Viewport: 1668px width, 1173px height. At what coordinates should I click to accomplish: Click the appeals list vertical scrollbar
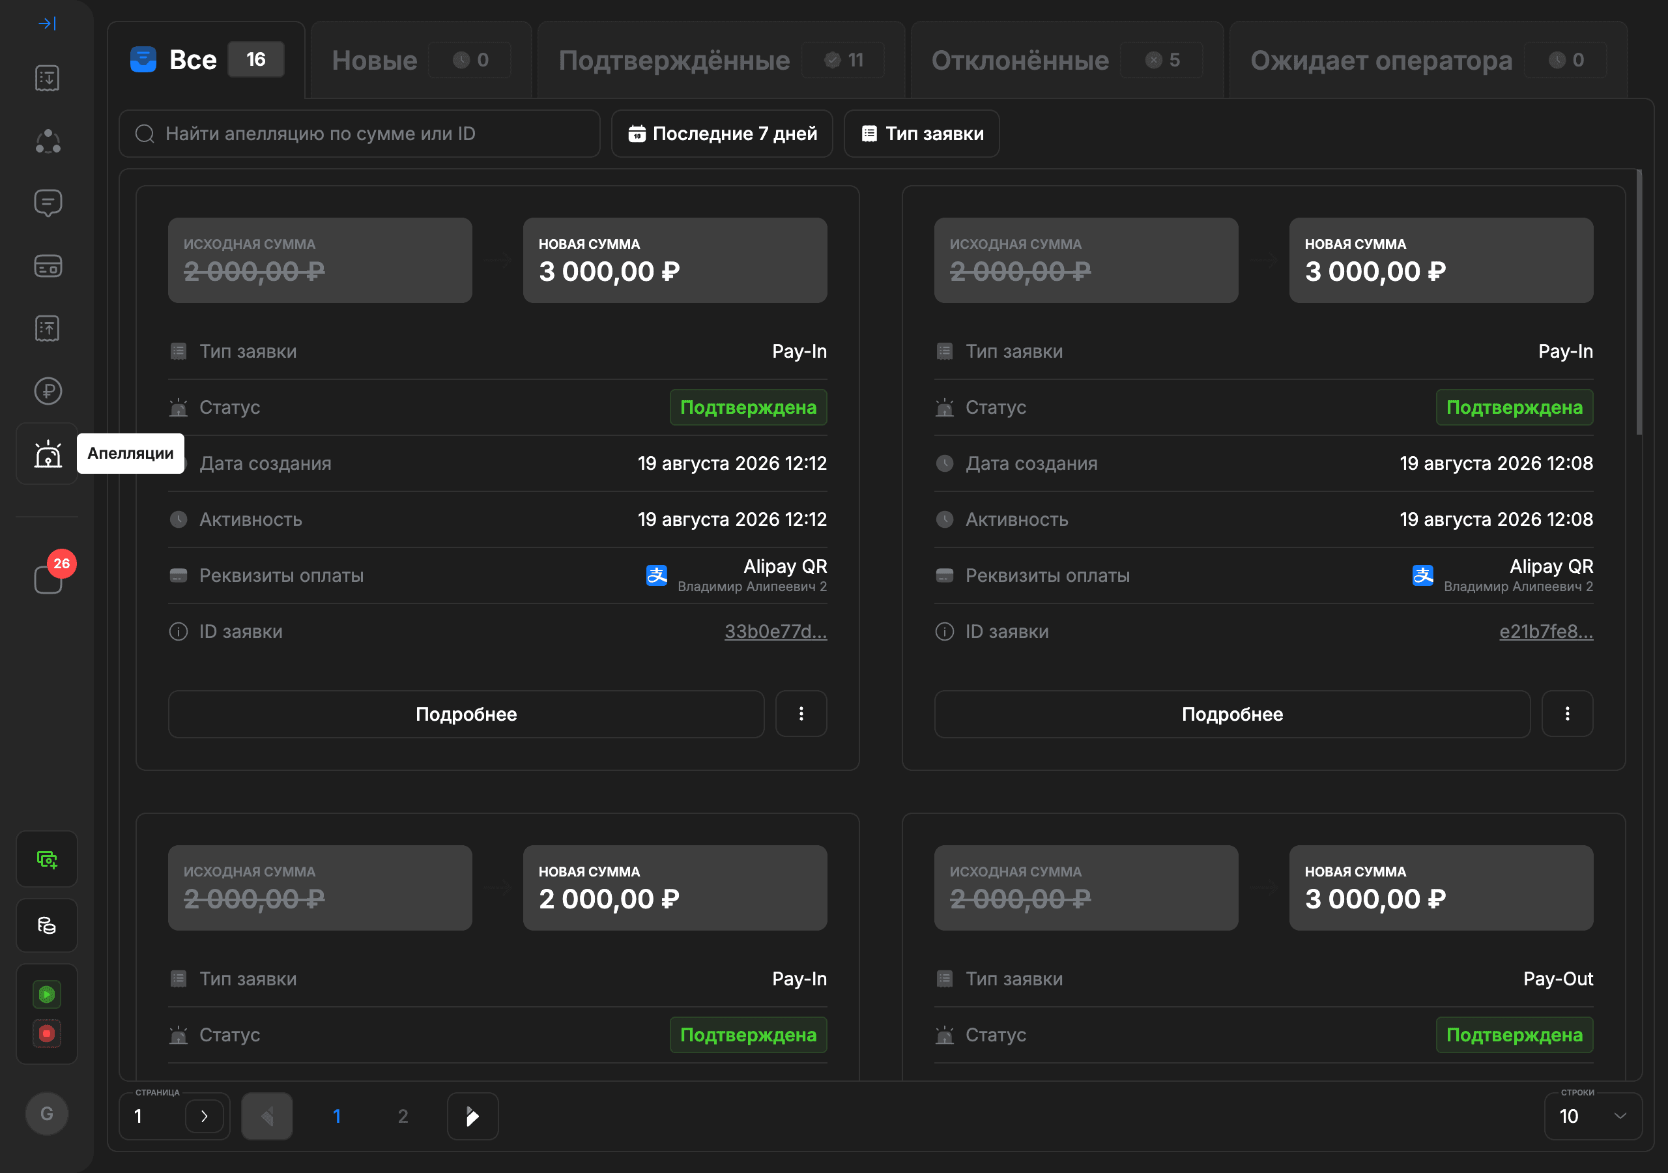1639,302
